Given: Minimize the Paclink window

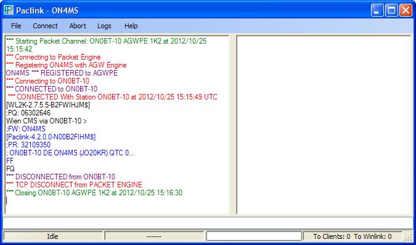Looking at the screenshot, I should (x=377, y=10).
